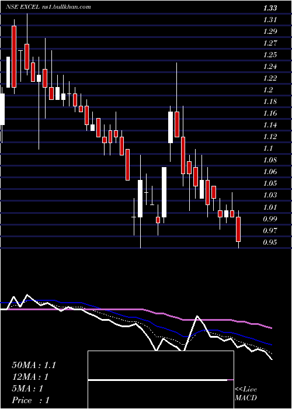
Task: Select the 1.18 price axis label
Action: 270,102
